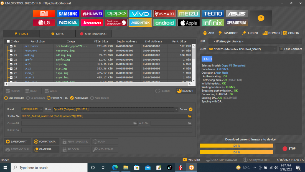Open YouTube link in status bar

191,160
